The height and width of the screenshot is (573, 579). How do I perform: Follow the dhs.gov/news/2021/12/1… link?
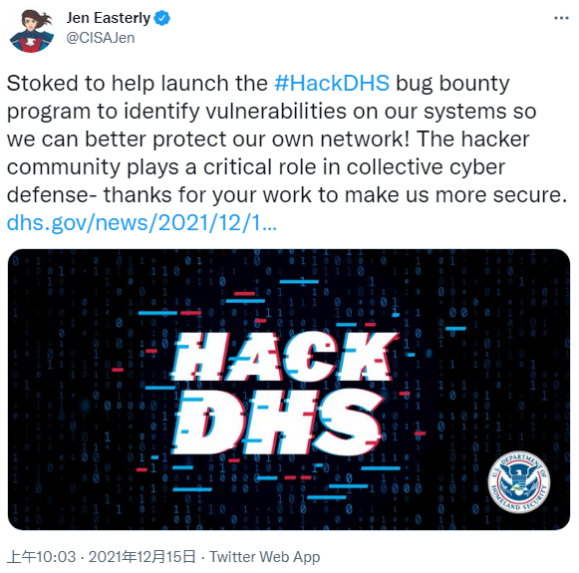coord(142,223)
